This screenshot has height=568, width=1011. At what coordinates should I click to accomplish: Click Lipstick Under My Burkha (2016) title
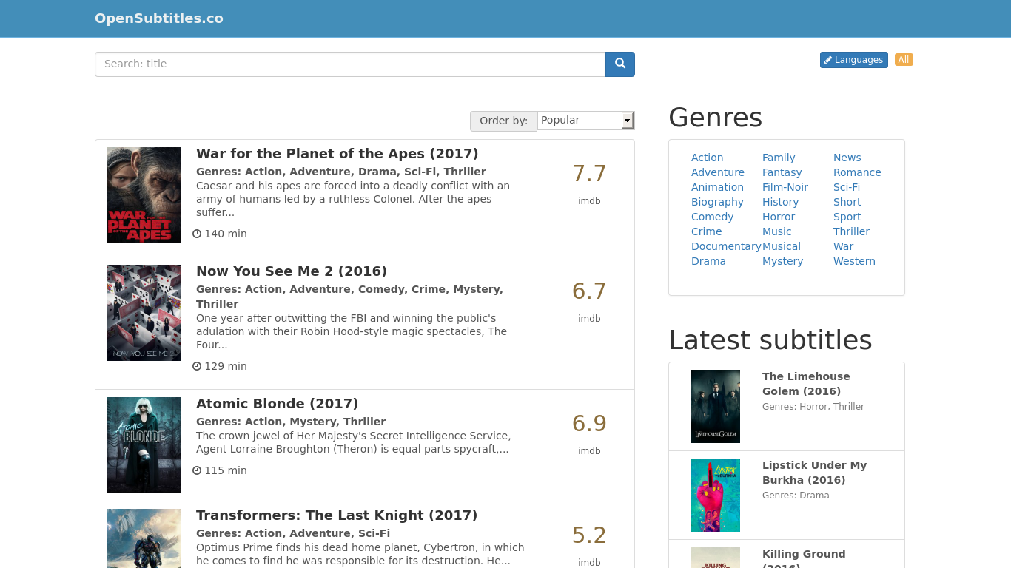pyautogui.click(x=814, y=473)
